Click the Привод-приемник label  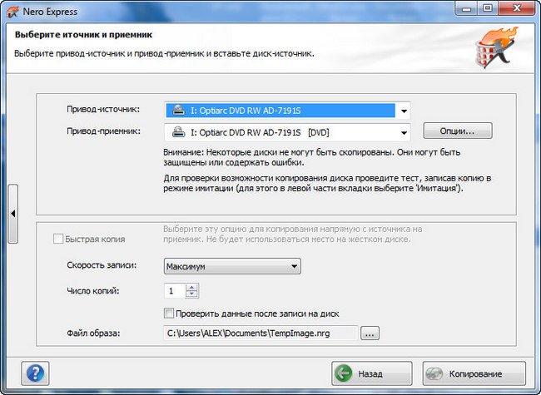click(x=103, y=131)
